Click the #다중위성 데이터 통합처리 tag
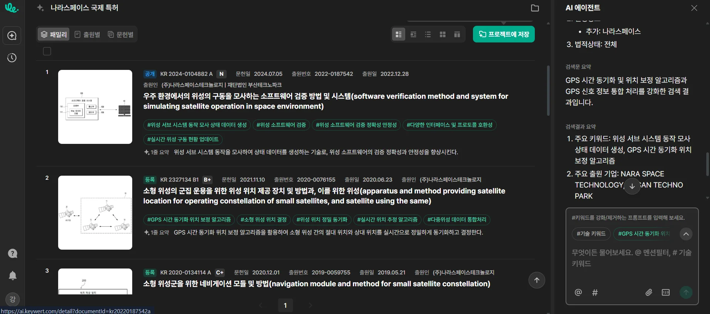 point(457,220)
